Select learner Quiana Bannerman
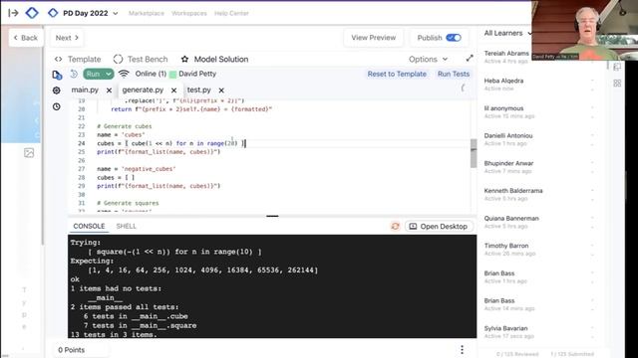Image resolution: width=638 pixels, height=358 pixels. 511,222
